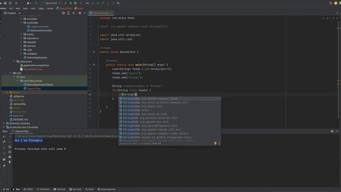This screenshot has width=341, height=192.
Task: Expand the constant folder
Action: (21, 19)
